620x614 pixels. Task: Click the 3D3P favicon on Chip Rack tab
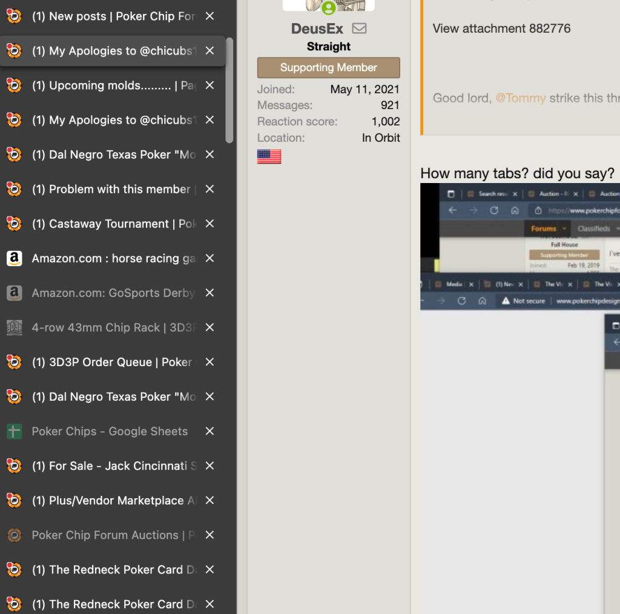[15, 327]
